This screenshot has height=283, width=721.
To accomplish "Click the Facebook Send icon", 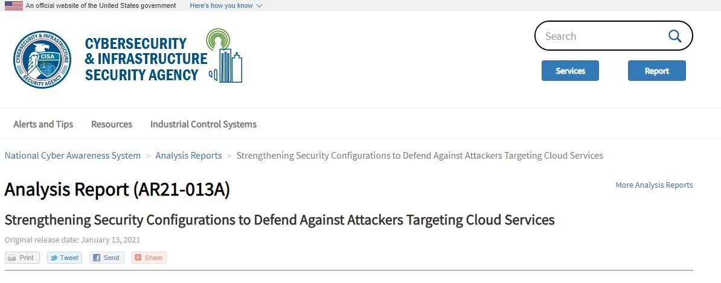I will click(x=97, y=258).
